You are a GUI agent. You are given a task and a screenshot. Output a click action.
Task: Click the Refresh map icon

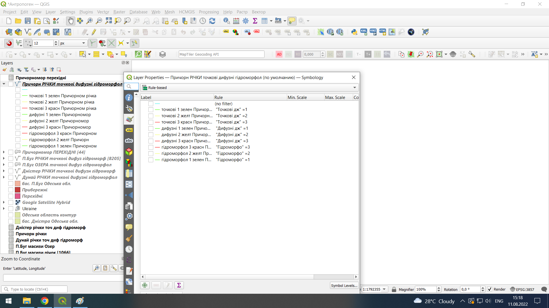pos(212,21)
